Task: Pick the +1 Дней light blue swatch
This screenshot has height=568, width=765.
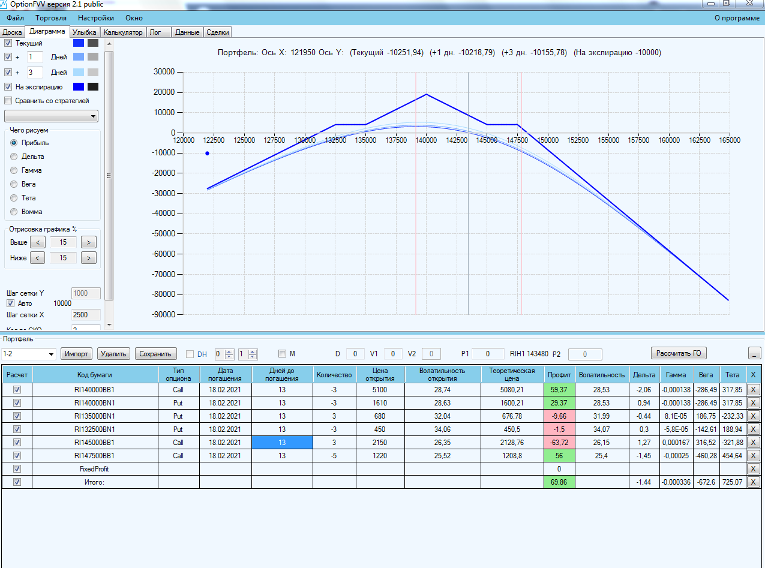Action: [79, 57]
